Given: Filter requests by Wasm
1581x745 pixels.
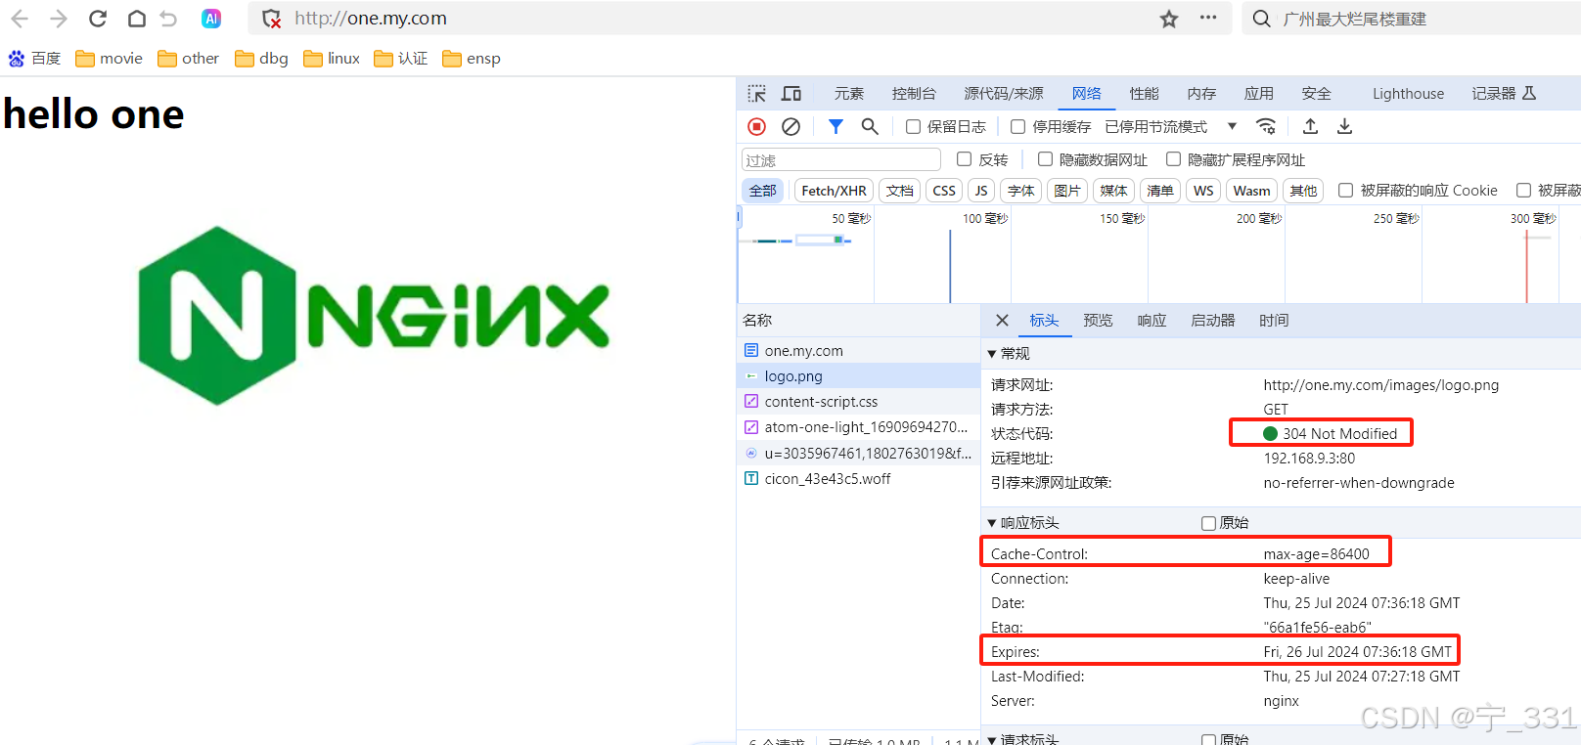Looking at the screenshot, I should 1251,191.
